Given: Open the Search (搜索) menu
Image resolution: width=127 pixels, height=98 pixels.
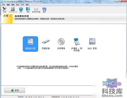Looking at the screenshot, I should point(13,5).
